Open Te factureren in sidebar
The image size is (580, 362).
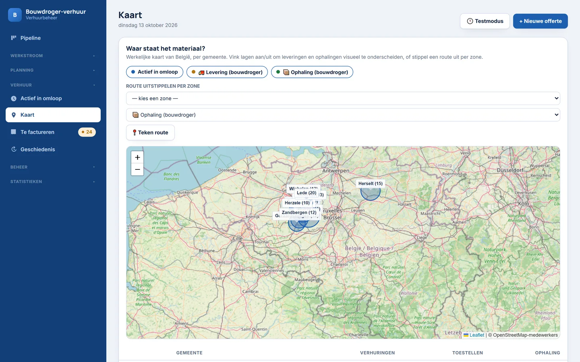53,132
